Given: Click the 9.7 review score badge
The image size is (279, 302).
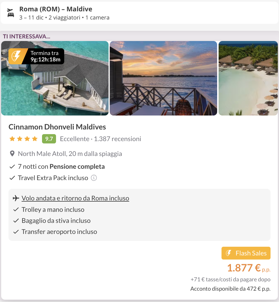Looking at the screenshot, I should pyautogui.click(x=49, y=139).
